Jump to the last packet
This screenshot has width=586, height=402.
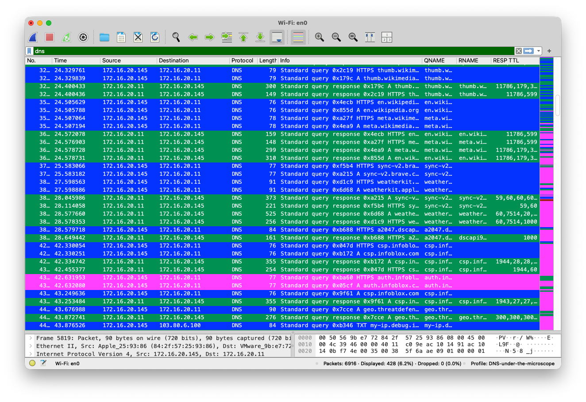pyautogui.click(x=260, y=38)
